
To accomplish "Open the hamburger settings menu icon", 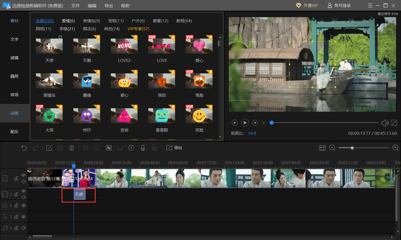I will pyautogui.click(x=370, y=6).
